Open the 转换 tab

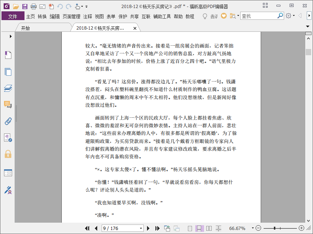tap(42, 16)
